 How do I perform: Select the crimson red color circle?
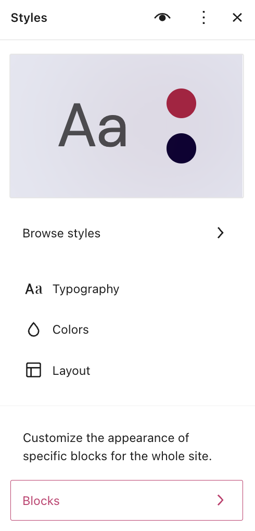[181, 103]
